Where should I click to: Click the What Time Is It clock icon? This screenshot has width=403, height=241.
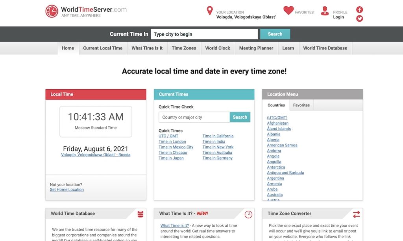coord(248,214)
